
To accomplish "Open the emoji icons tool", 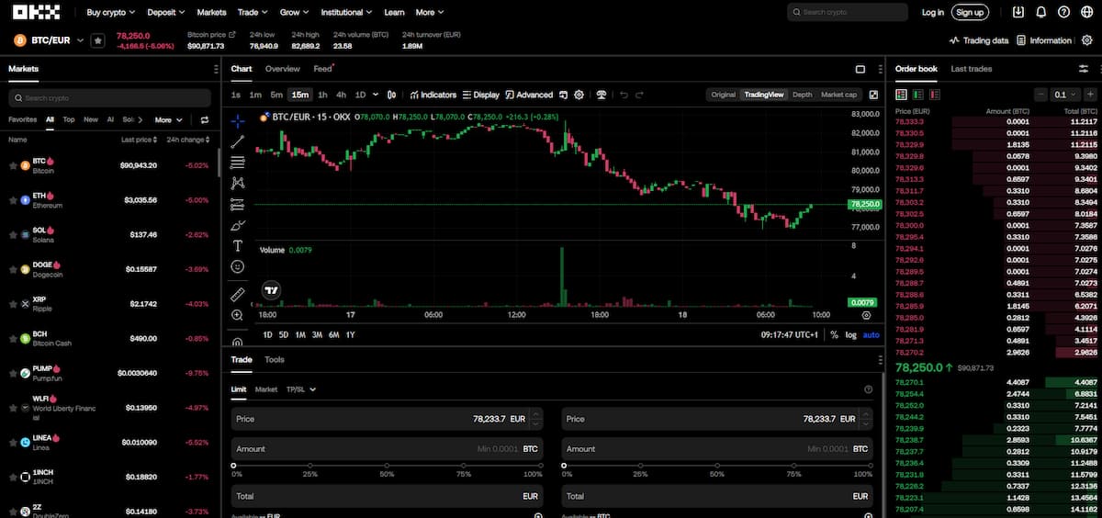I will 238,266.
